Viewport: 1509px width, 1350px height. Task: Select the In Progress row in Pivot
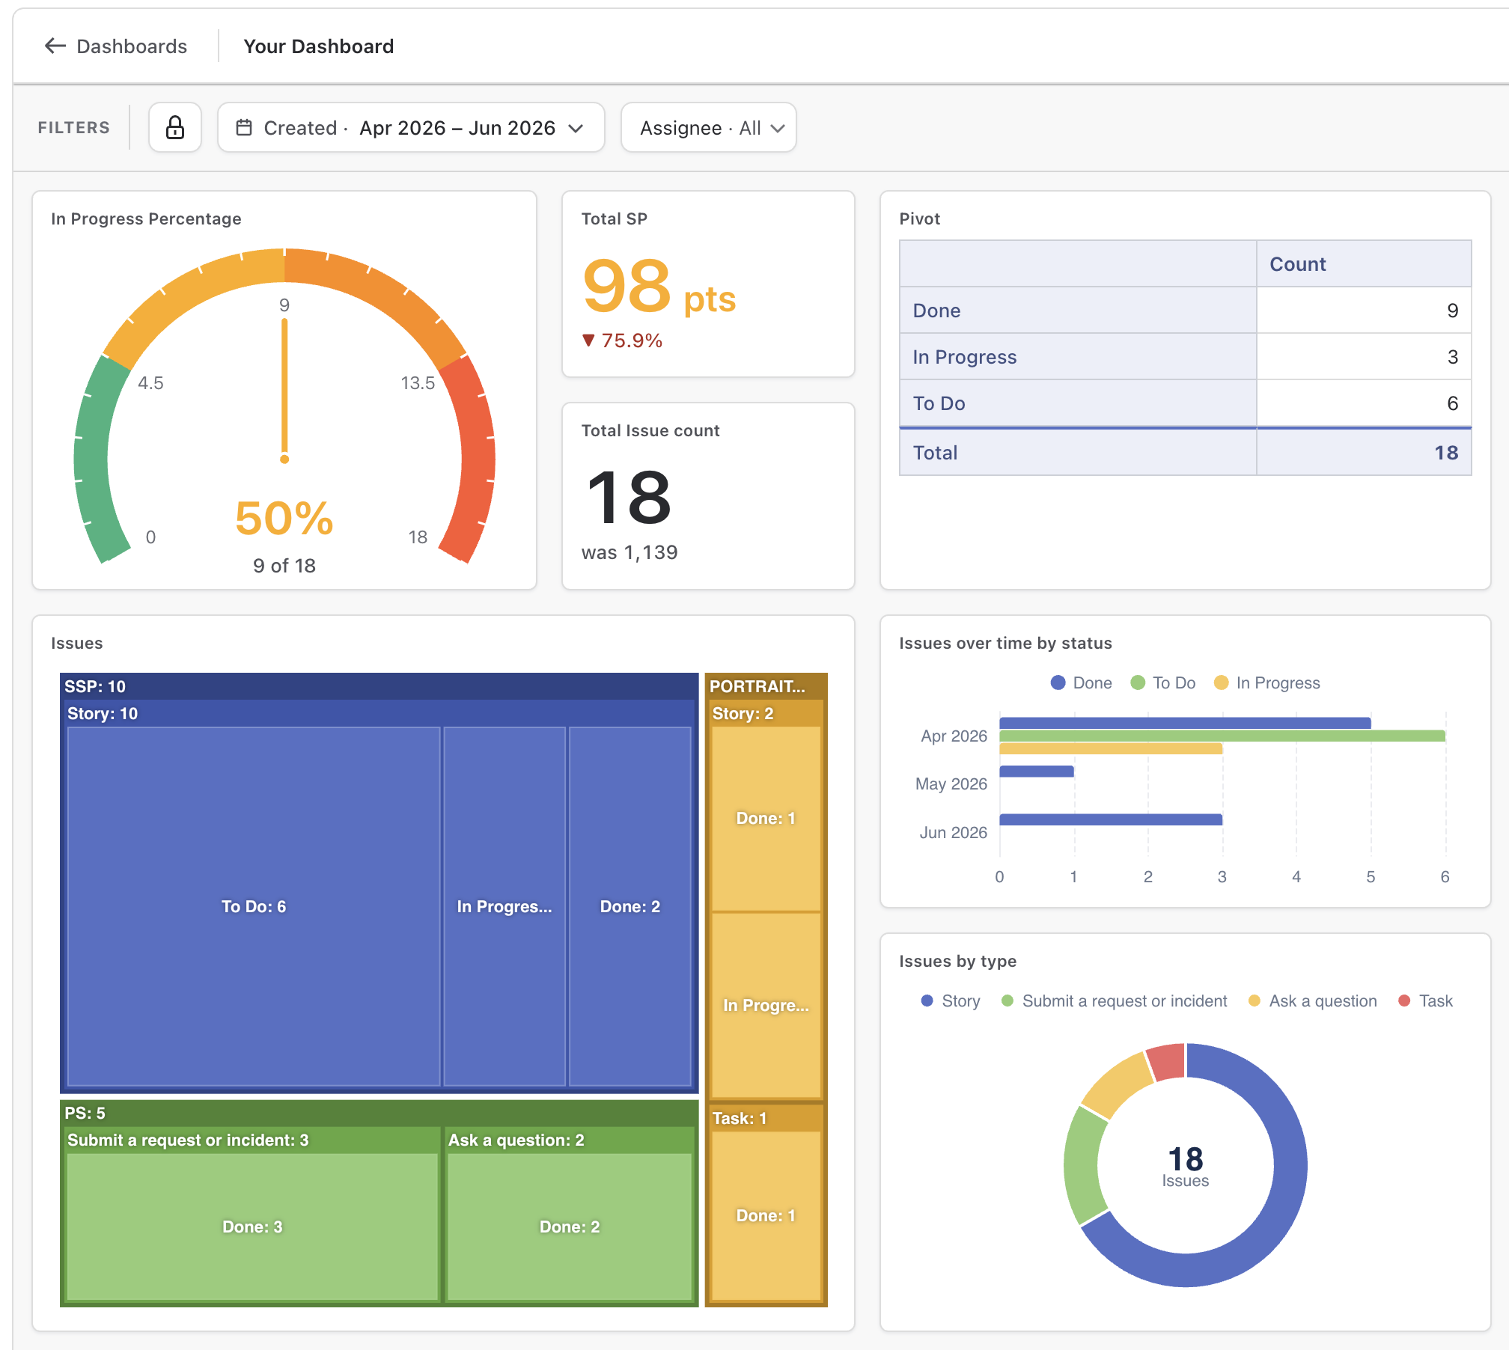point(1186,357)
